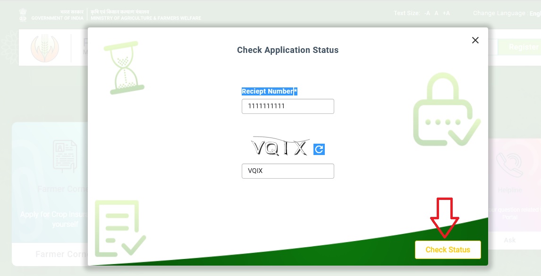The width and height of the screenshot is (541, 276).
Task: Refresh the captcha image
Action: tap(319, 149)
